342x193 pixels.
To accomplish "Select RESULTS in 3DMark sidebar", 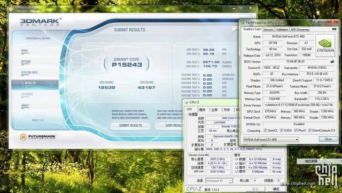I will 35,85.
